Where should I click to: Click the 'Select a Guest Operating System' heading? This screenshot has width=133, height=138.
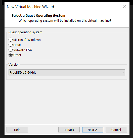click(38, 15)
